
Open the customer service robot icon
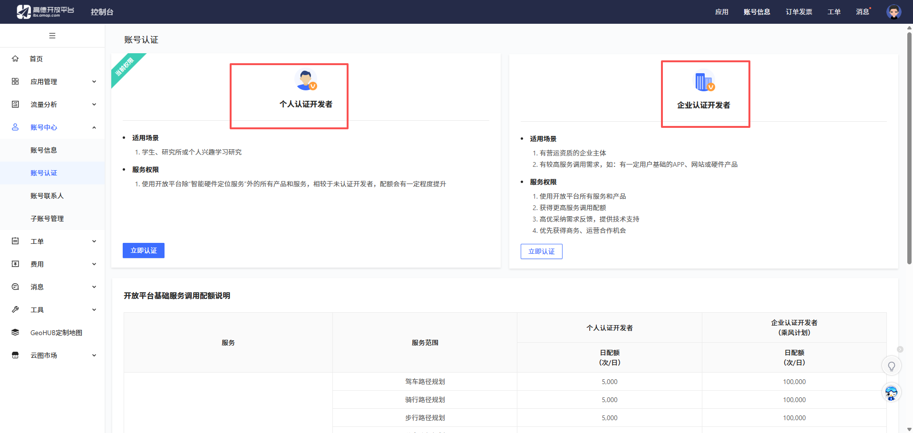pos(892,393)
